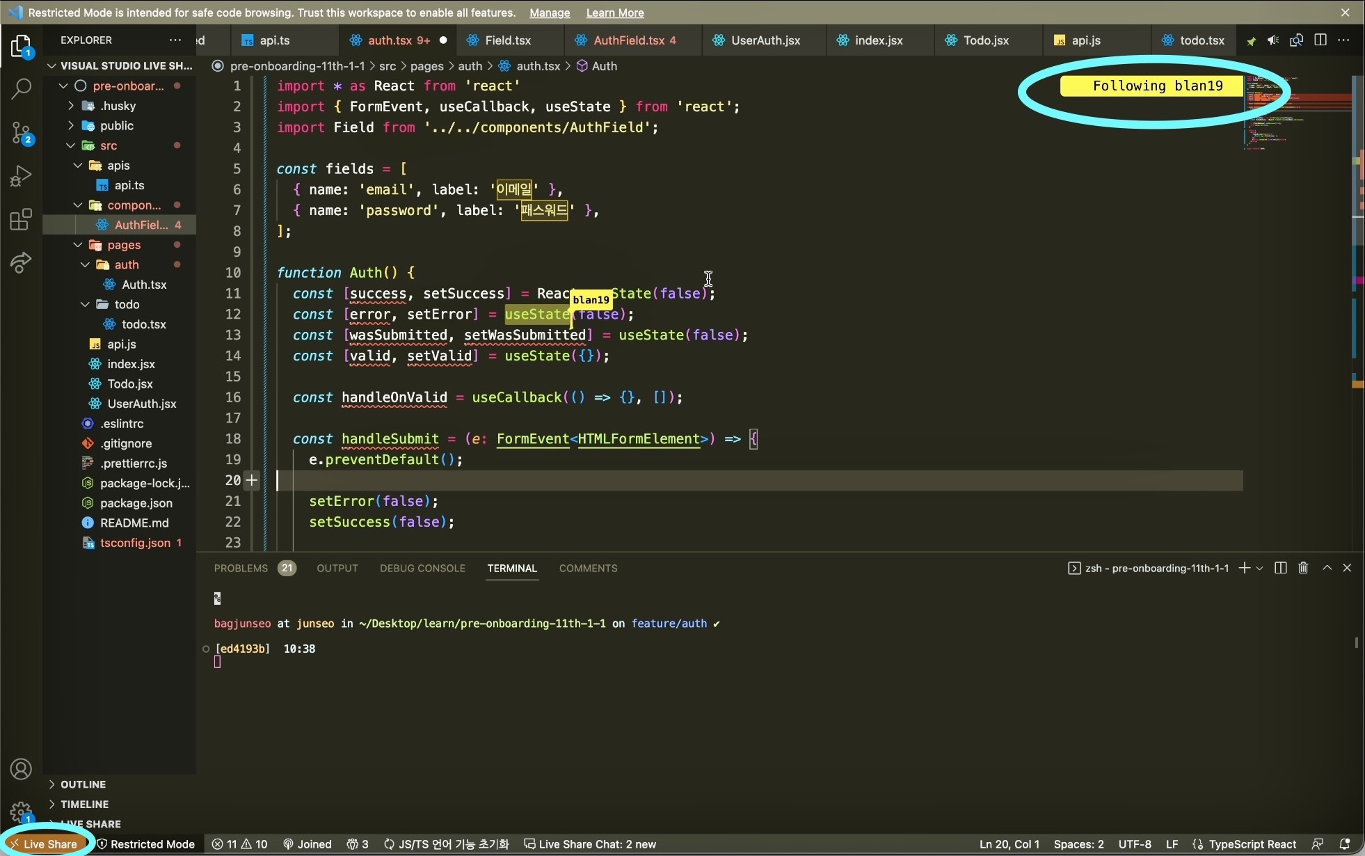Click the Following blan19 indicator
The width and height of the screenshot is (1365, 856).
(1151, 86)
